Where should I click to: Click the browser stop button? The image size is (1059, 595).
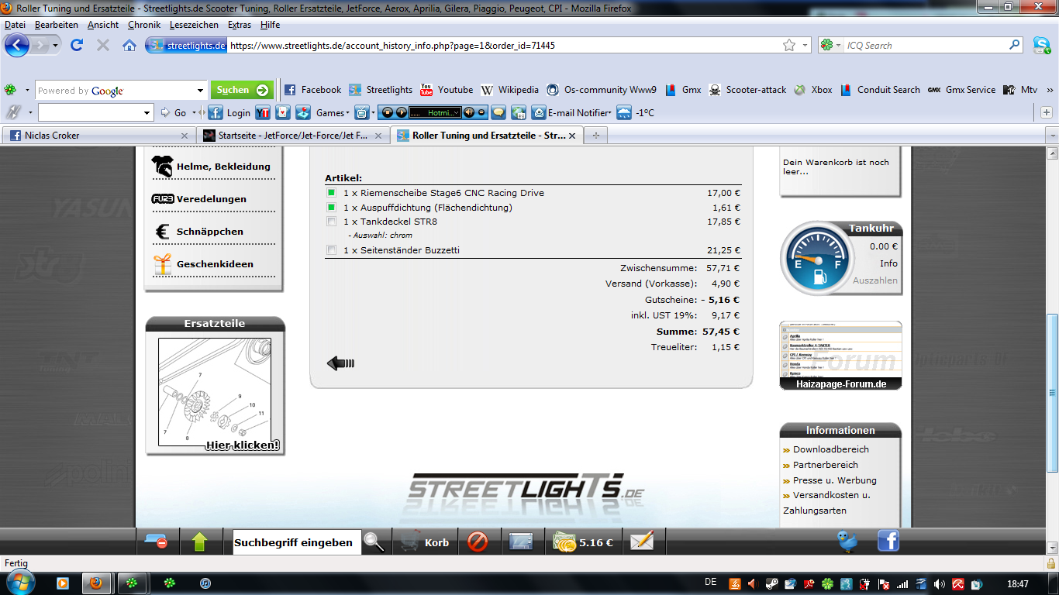(103, 45)
